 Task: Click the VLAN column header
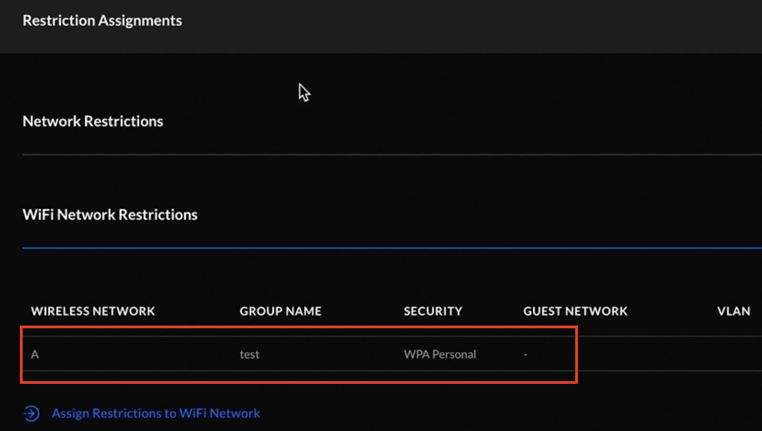(x=734, y=311)
